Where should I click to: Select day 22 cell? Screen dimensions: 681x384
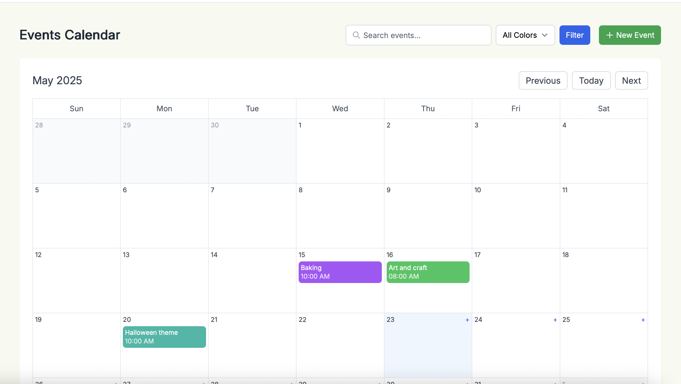click(x=340, y=345)
